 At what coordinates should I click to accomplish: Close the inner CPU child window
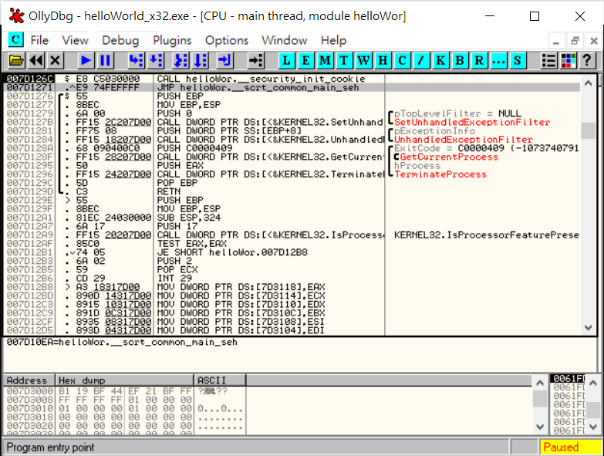point(594,40)
